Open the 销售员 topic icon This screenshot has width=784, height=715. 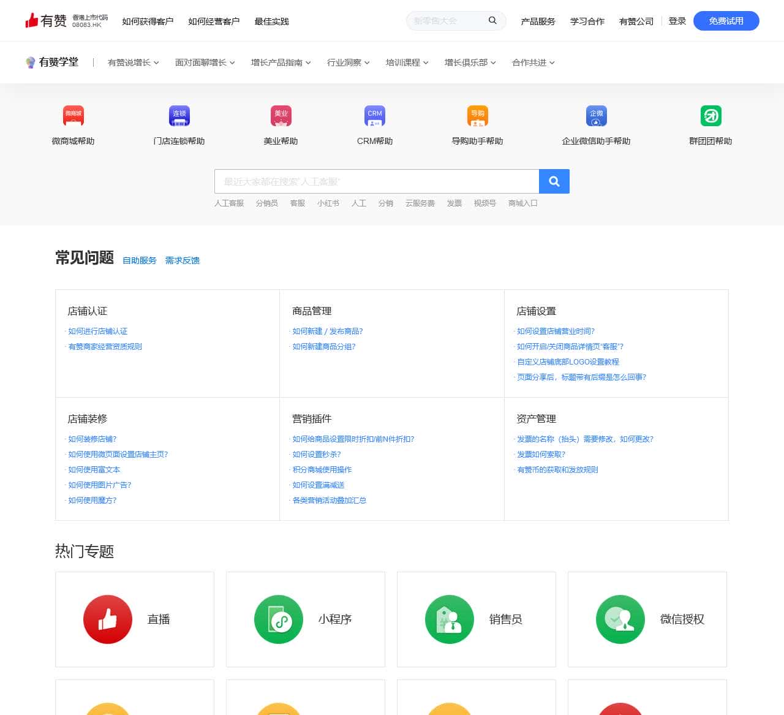pos(450,619)
